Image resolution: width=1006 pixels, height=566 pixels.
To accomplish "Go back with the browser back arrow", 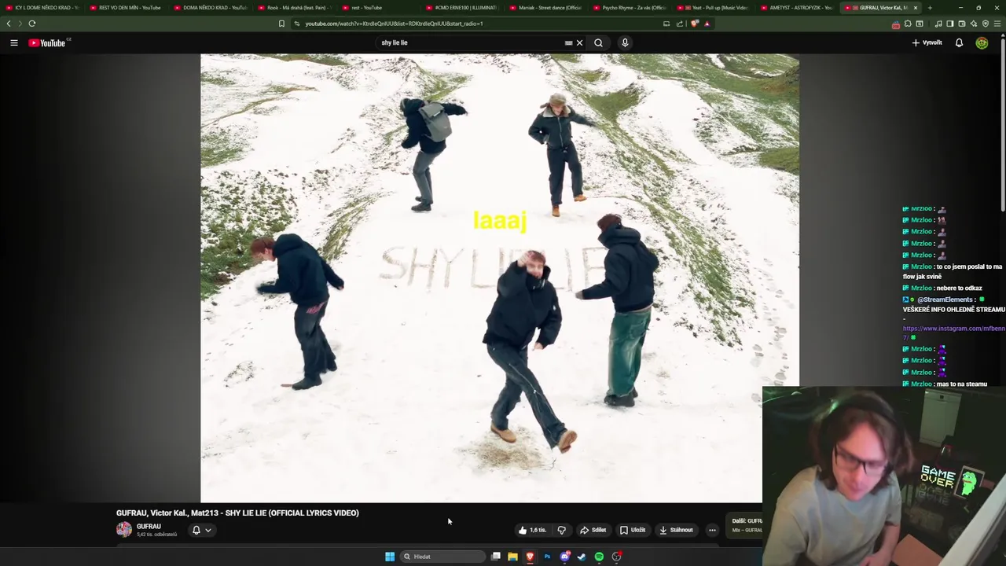I will pyautogui.click(x=9, y=24).
